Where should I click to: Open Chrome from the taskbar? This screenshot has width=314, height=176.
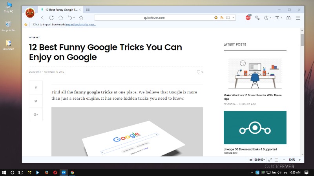point(72,172)
